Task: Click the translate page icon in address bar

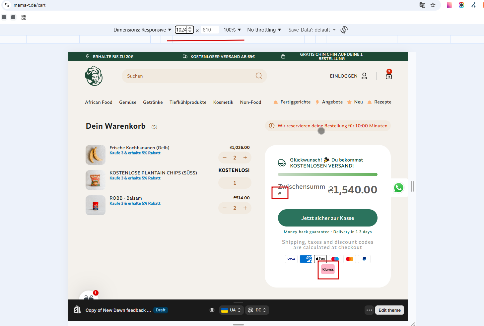Action: pyautogui.click(x=422, y=5)
